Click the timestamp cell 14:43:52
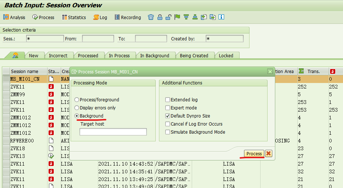Image resolution: width=343 pixels, height=188 pixels. click(141, 164)
